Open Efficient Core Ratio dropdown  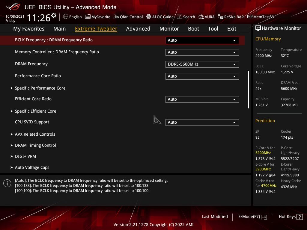202,99
